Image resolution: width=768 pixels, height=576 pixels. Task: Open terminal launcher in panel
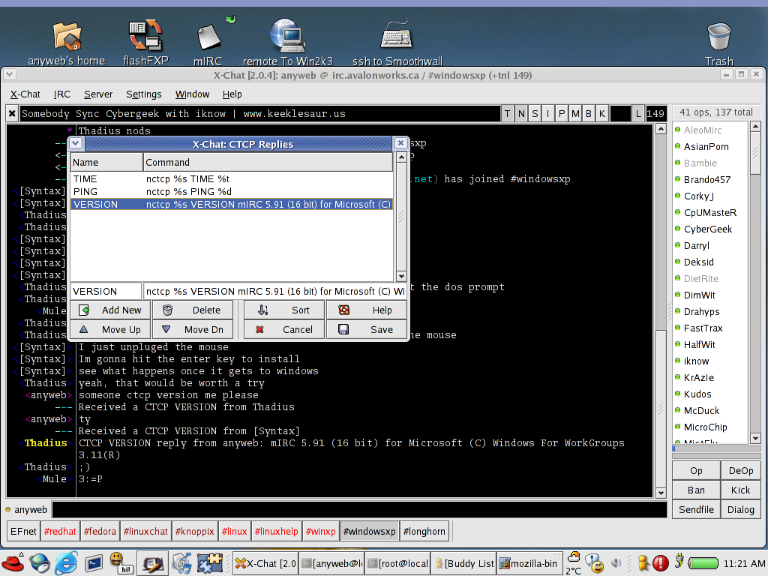(94, 563)
